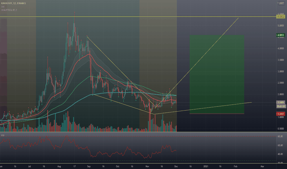This screenshot has height=169, width=287.
Task: Select the SCALPTOOL R1.1 indicator label
Action: coord(9,10)
